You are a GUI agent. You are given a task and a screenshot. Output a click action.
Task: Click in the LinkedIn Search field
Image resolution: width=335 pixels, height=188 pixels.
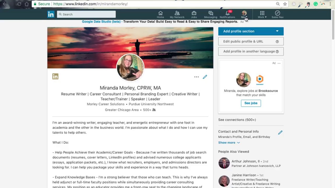pos(86,14)
